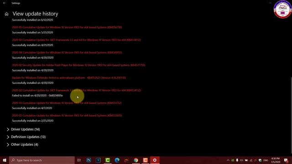Open the Action Center notifications icon
Image resolution: width=292 pixels, height=164 pixels.
coord(286,160)
